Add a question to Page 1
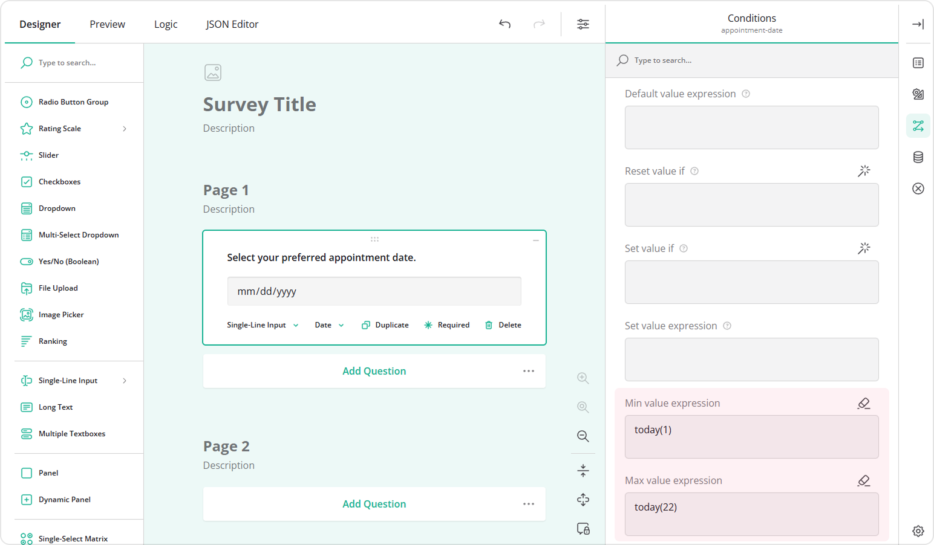Viewport: 934px width, 545px height. coord(374,370)
